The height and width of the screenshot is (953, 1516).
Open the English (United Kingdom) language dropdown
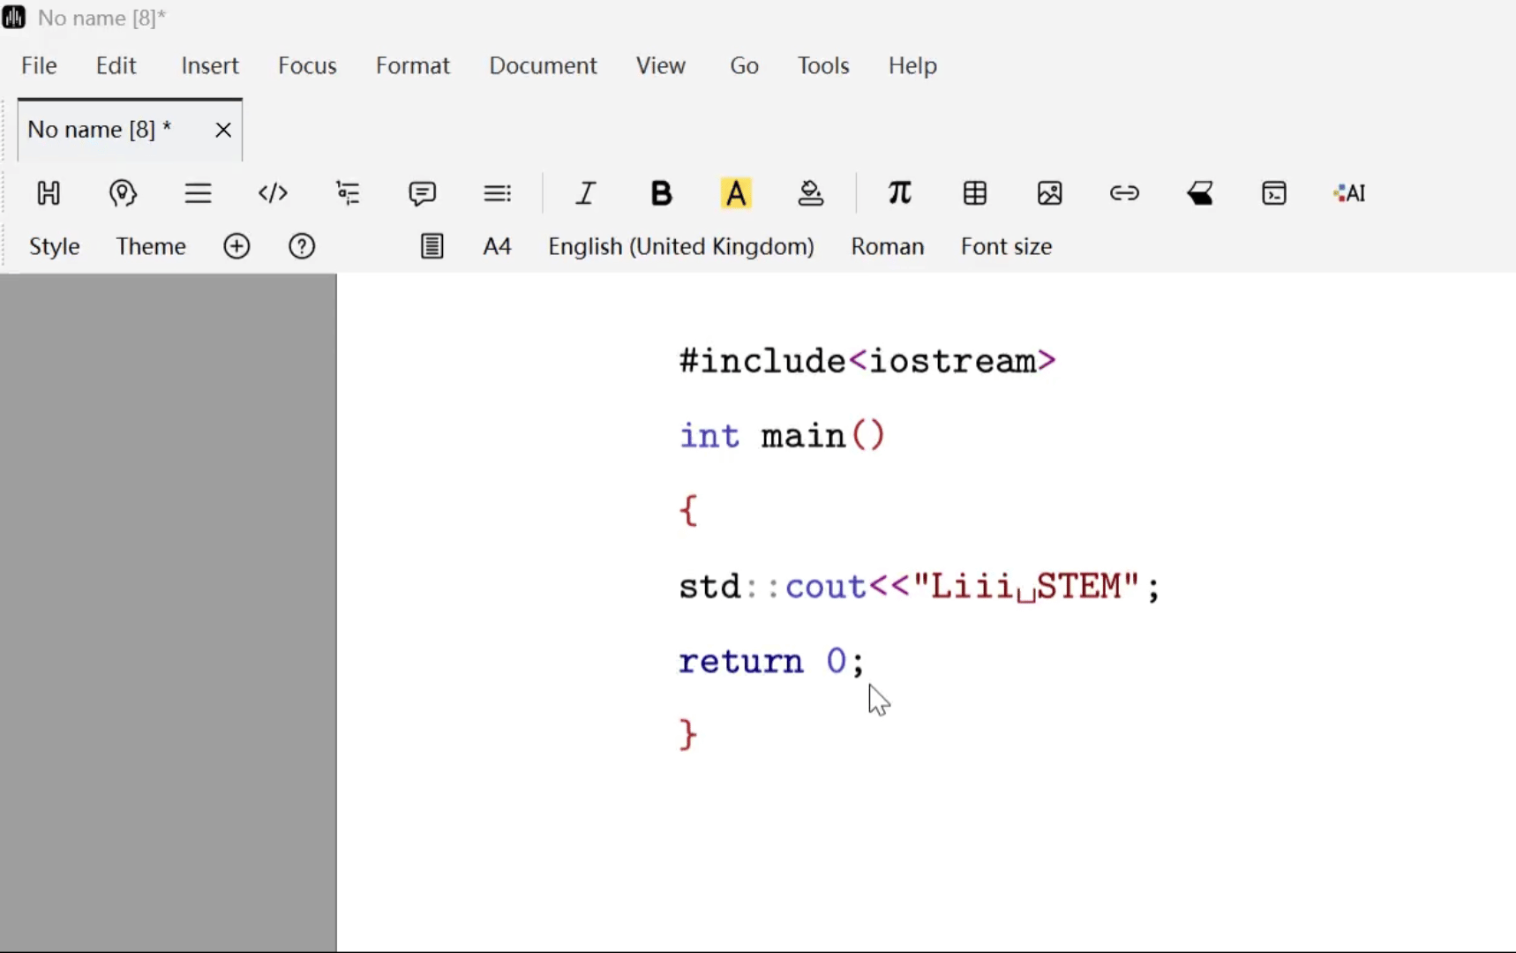pos(680,246)
